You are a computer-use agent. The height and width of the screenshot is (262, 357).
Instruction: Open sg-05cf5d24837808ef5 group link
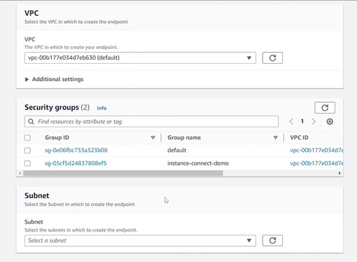[76, 163]
